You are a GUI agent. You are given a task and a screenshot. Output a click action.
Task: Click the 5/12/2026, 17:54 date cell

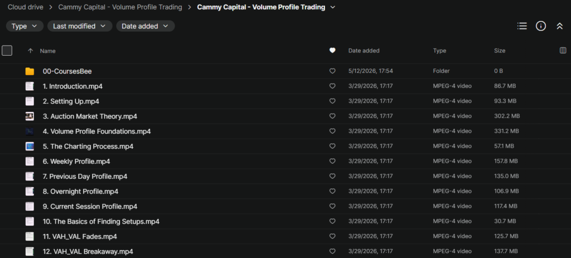(370, 71)
